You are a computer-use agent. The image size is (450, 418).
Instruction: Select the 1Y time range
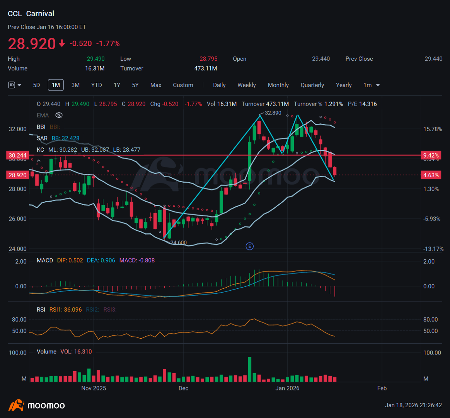tap(117, 85)
